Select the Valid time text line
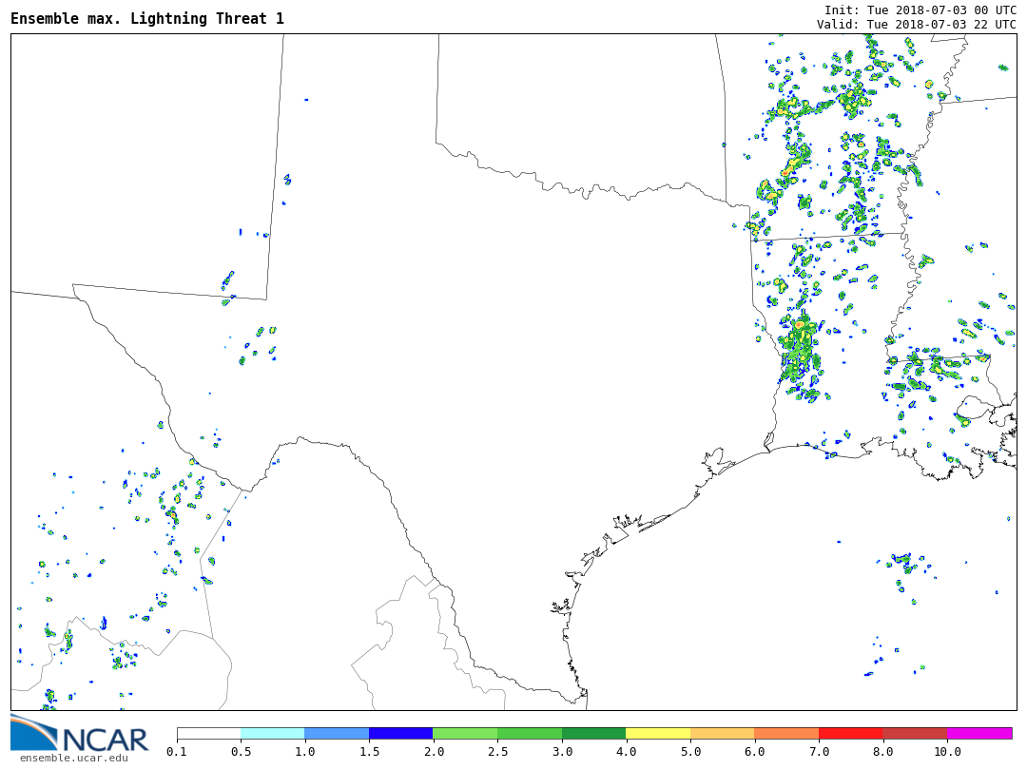Image resolution: width=1027 pixels, height=770 pixels. pos(916,25)
